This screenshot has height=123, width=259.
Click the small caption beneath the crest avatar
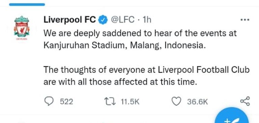point(22,39)
